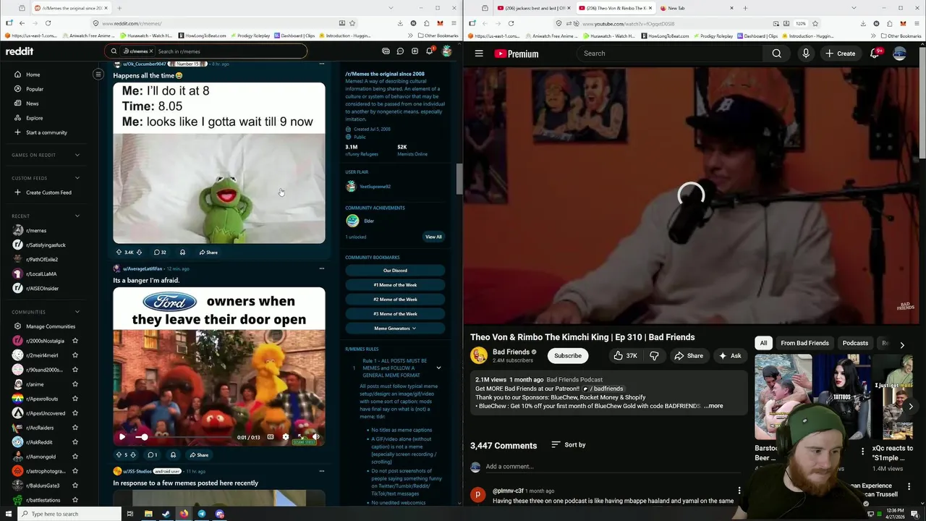Open comments on Kermit post (32)
The height and width of the screenshot is (521, 926).
click(160, 253)
